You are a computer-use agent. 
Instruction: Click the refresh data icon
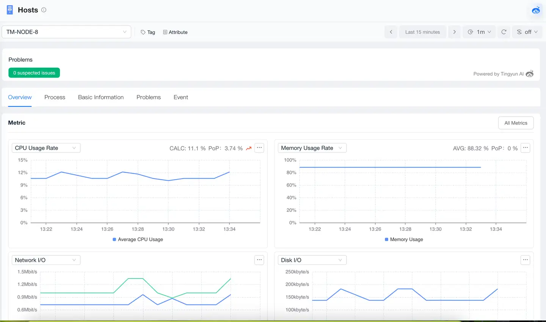pos(504,32)
